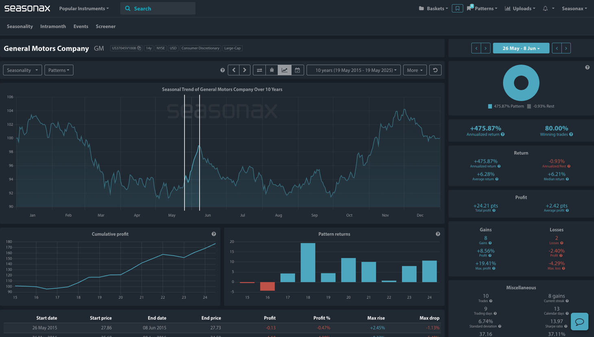Go to next instrument with right chevron
This screenshot has width=594, height=337.
pyautogui.click(x=245, y=70)
